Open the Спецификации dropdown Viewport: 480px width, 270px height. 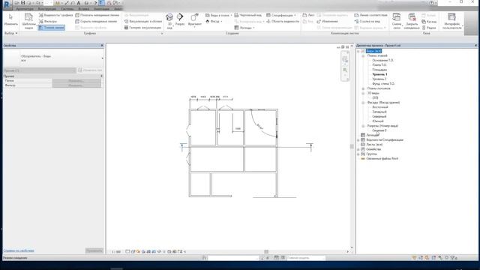[281, 15]
